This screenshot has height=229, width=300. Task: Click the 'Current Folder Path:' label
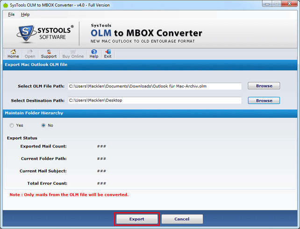point(44,159)
